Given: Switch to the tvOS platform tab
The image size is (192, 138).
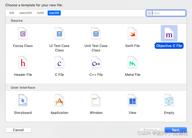Looking at the screenshot, I should [x=41, y=13].
